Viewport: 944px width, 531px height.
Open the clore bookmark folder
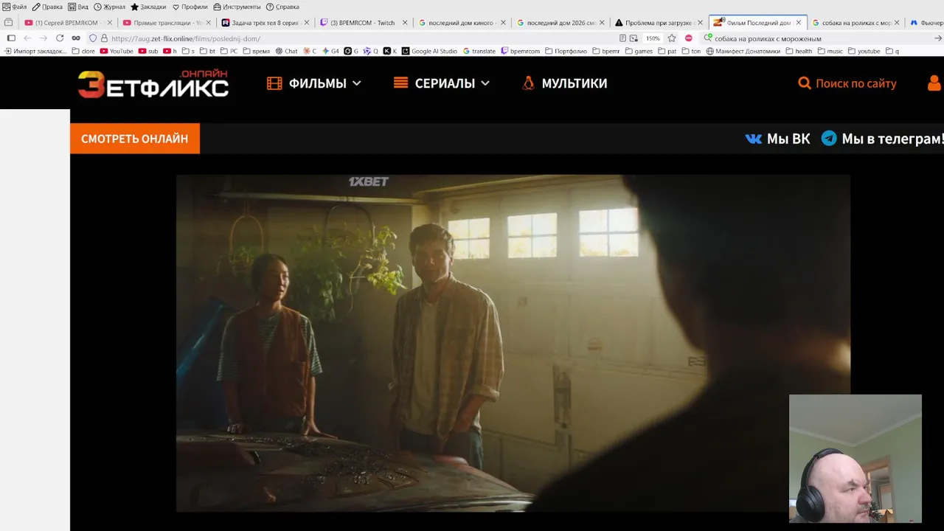83,52
